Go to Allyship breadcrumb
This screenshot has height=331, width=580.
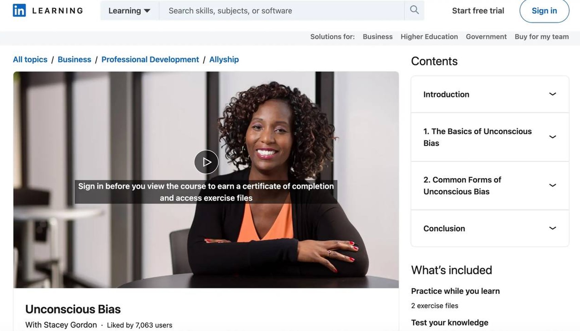(224, 59)
